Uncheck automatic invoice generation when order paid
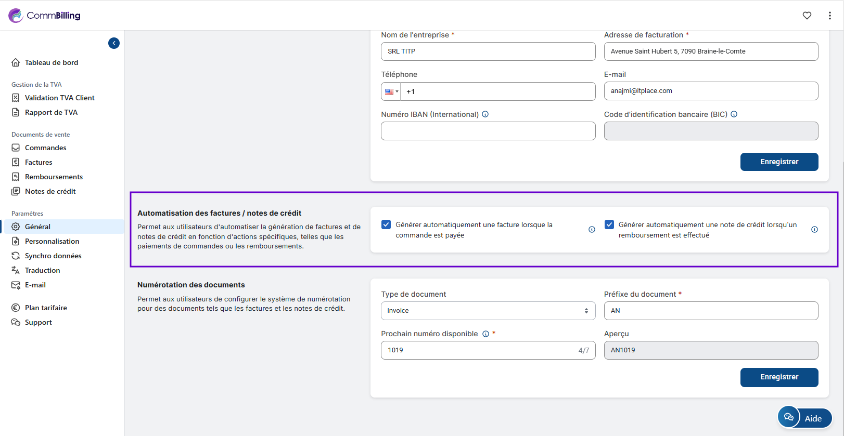 click(386, 224)
